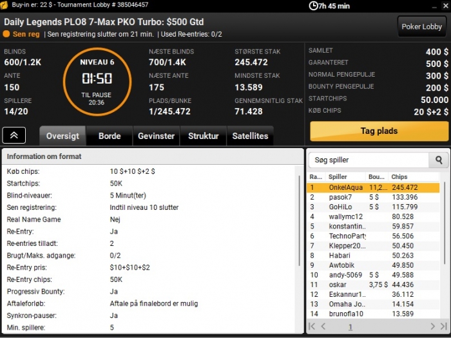Collapse the tournament info header with double-chevron
The height and width of the screenshot is (338, 451).
pos(14,135)
